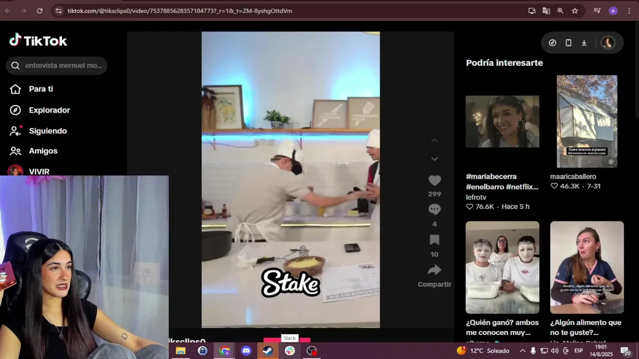
Task: Open zoom magnifier icon in address bar
Action: [560, 10]
